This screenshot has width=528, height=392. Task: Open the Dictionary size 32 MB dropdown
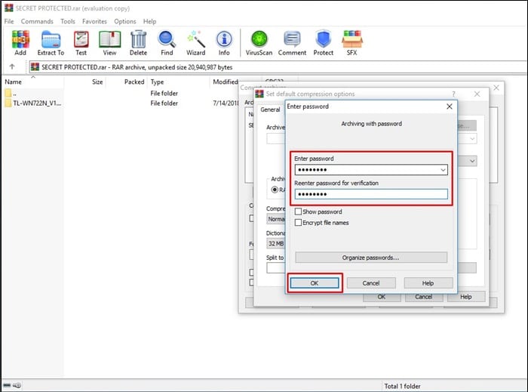click(276, 243)
